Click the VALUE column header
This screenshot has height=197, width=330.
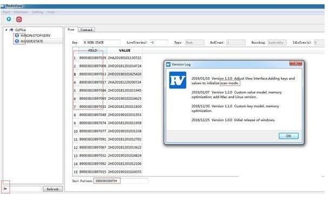[125, 50]
